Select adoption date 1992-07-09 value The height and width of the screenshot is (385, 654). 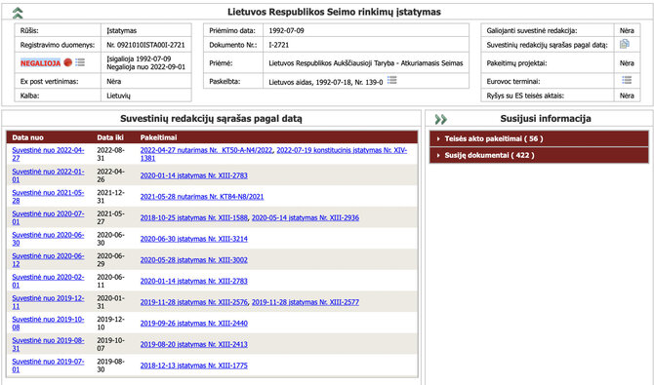coord(286,30)
